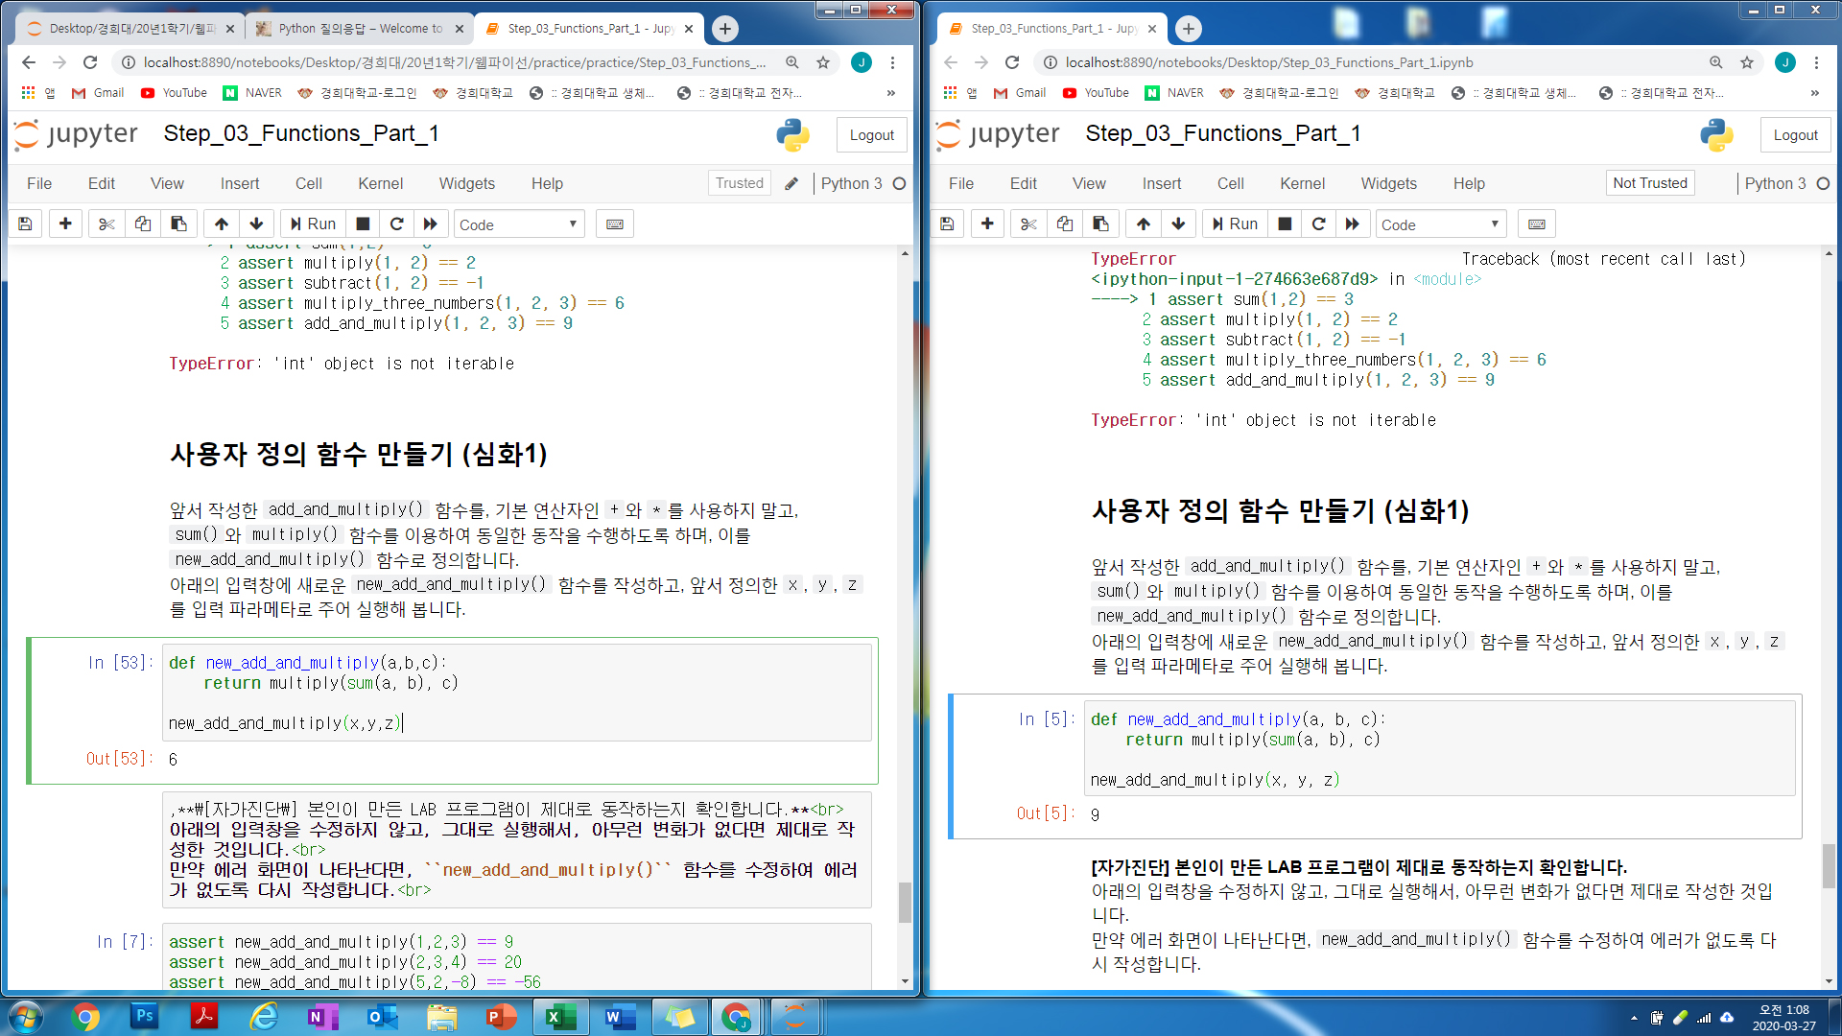Open Insert menu in left notebook
The image size is (1842, 1036).
click(x=240, y=183)
